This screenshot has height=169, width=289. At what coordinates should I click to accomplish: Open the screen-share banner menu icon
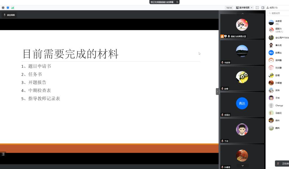pos(177,2)
